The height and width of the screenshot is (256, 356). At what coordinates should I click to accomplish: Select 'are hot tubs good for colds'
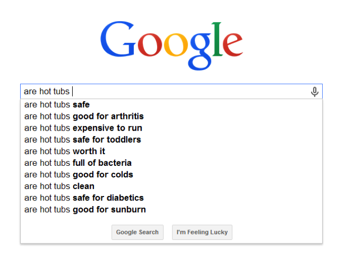tap(171, 175)
